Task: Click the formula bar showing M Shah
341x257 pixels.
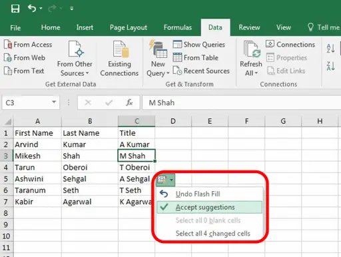Action: [242, 103]
